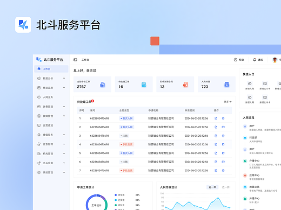The height and width of the screenshot is (210, 281).
Task: Expand the 北斗应用 menu chevron
Action: tap(64, 163)
